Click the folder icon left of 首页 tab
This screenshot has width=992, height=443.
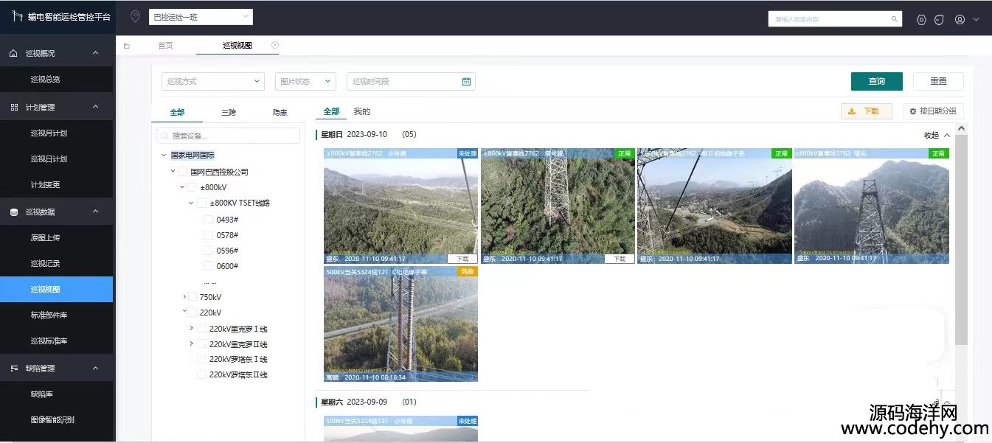[x=126, y=46]
